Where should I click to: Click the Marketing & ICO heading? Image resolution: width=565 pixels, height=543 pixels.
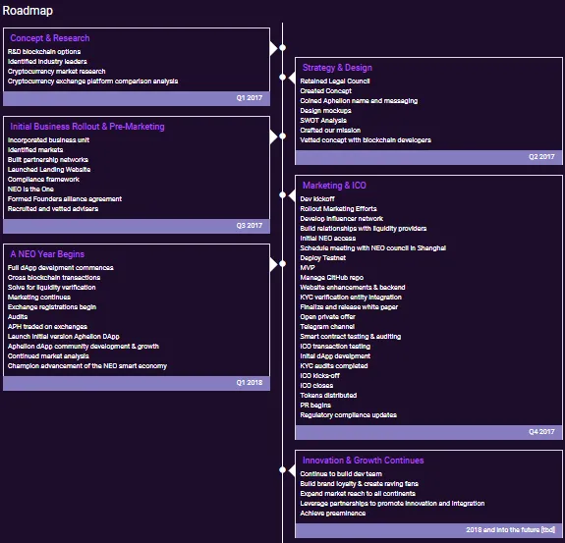click(334, 186)
